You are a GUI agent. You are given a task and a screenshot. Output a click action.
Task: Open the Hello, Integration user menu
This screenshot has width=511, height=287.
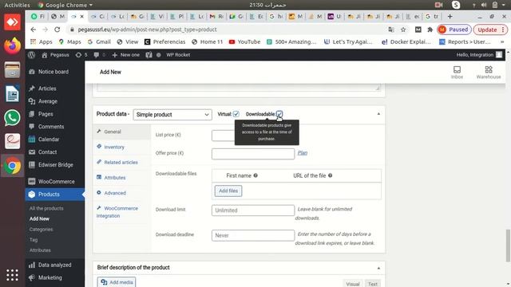[479, 55]
